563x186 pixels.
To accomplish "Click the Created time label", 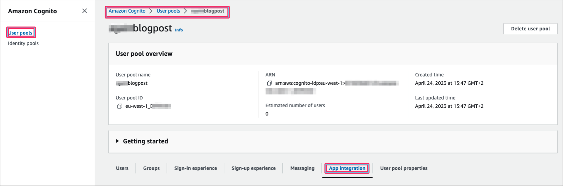I will coord(429,75).
